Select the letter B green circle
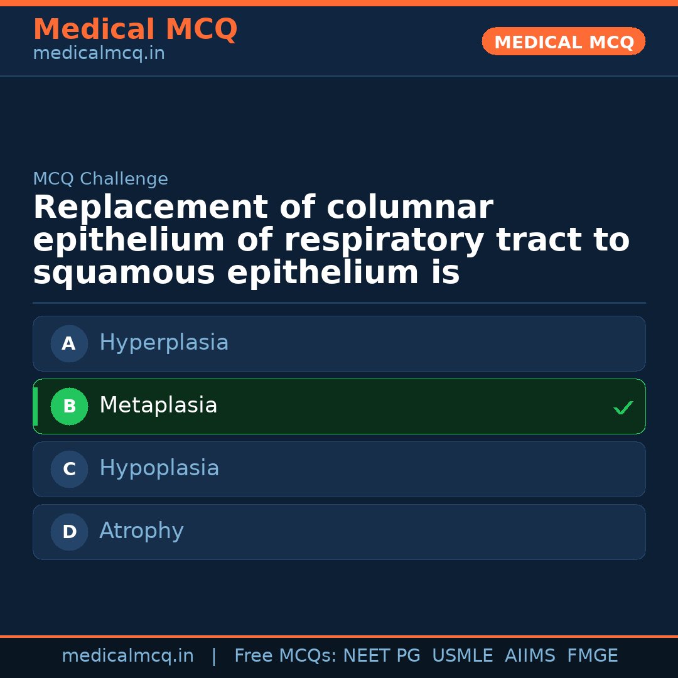Viewport: 678px width, 678px height. coord(69,406)
